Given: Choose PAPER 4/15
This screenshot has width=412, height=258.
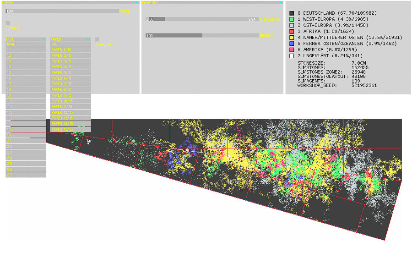Looking at the screenshot, I should (70, 67).
